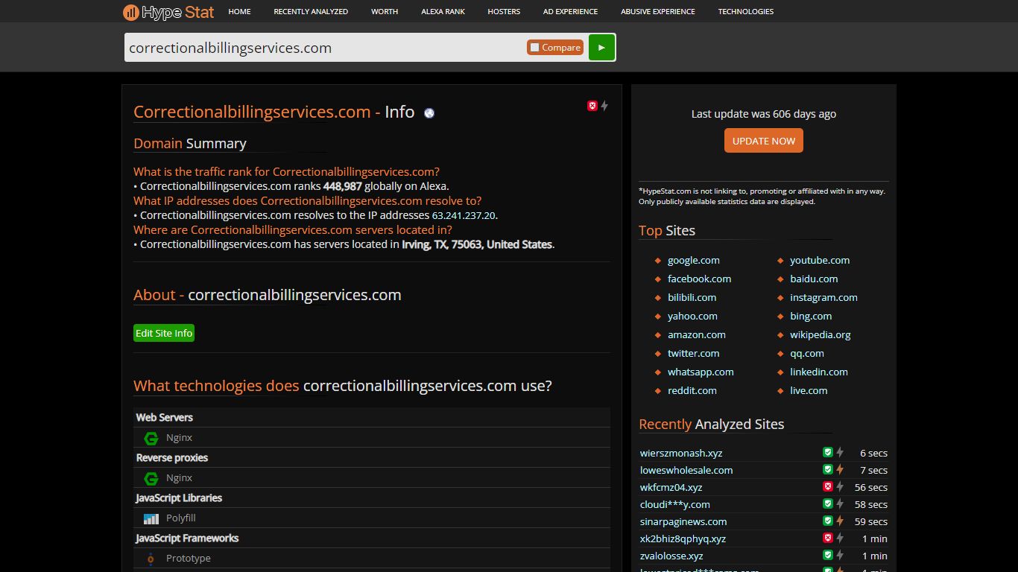Open bing.com in Top Sites

coord(811,316)
